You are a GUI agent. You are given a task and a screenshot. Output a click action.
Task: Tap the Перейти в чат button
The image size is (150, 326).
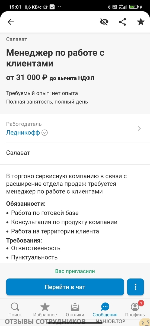pos(65,287)
